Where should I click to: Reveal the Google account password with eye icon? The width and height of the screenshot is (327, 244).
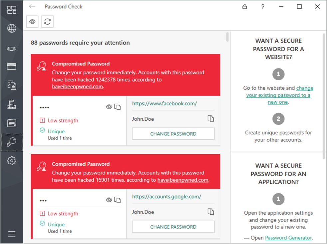[x=109, y=200]
